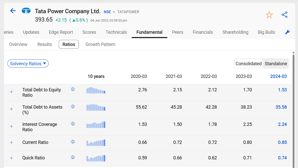Select the Fundamental tab
The height and width of the screenshot is (168, 298).
point(149,32)
